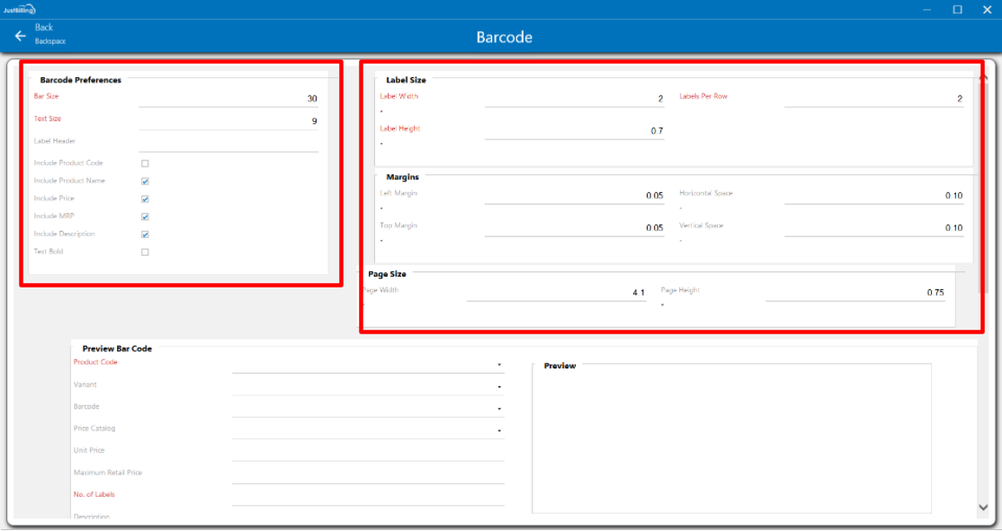Focus the No. of Labels field
The width and height of the screenshot is (1002, 531).
click(368, 496)
